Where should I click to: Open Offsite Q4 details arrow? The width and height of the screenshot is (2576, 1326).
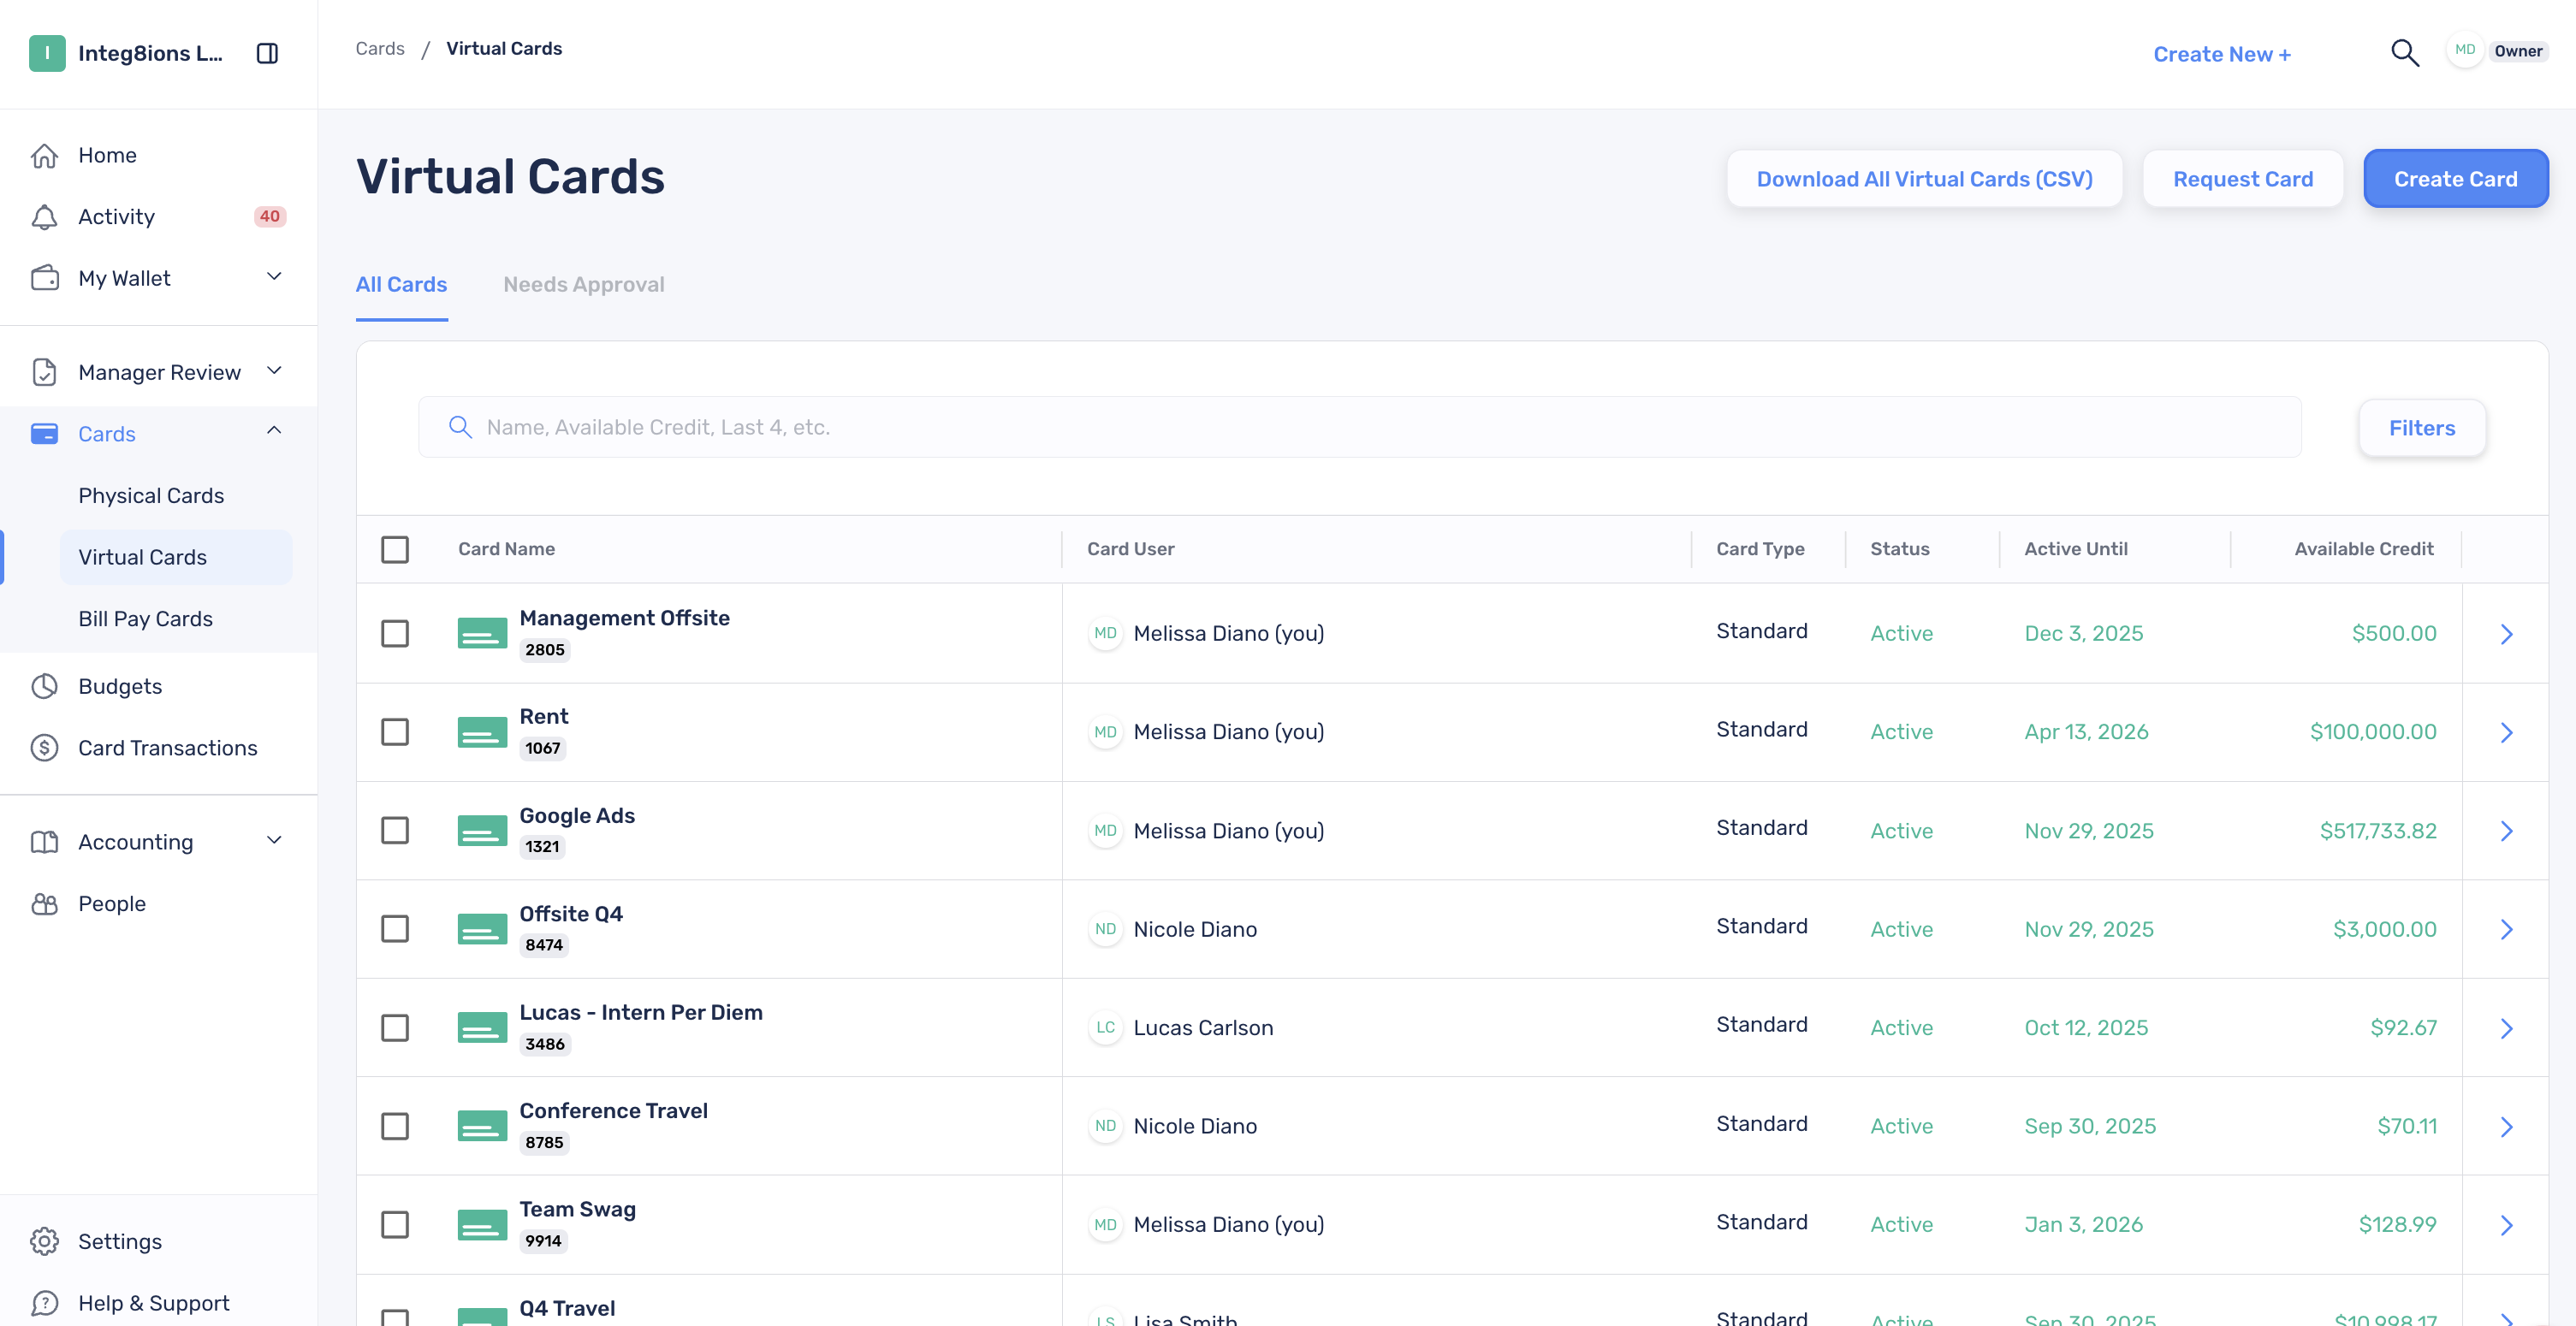tap(2506, 929)
